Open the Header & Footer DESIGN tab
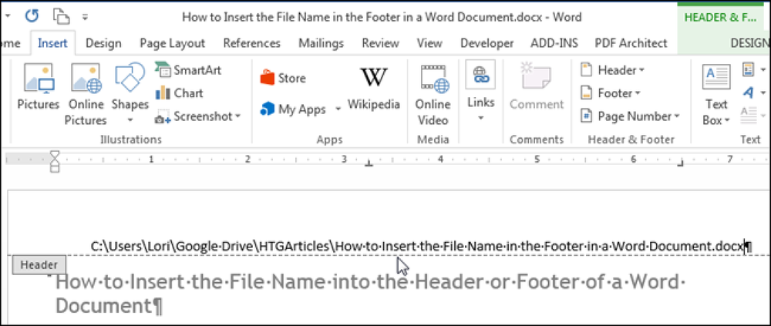The height and width of the screenshot is (326, 771). (x=750, y=43)
